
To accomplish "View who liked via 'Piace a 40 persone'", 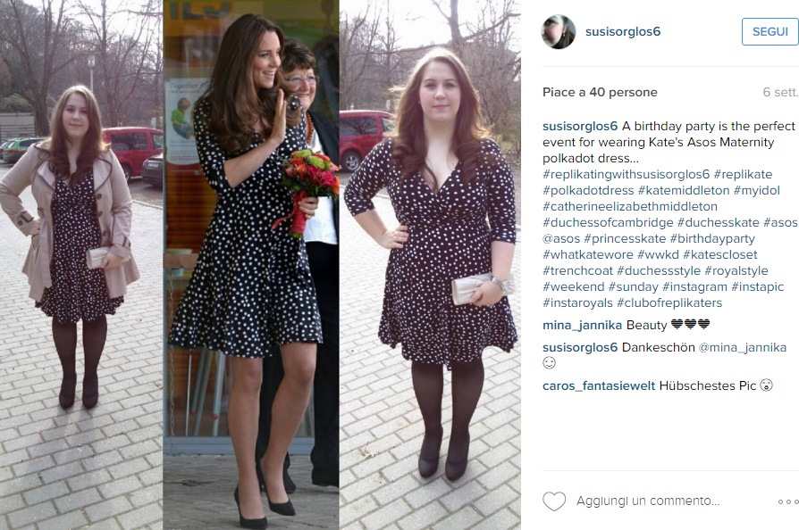I will (x=600, y=93).
